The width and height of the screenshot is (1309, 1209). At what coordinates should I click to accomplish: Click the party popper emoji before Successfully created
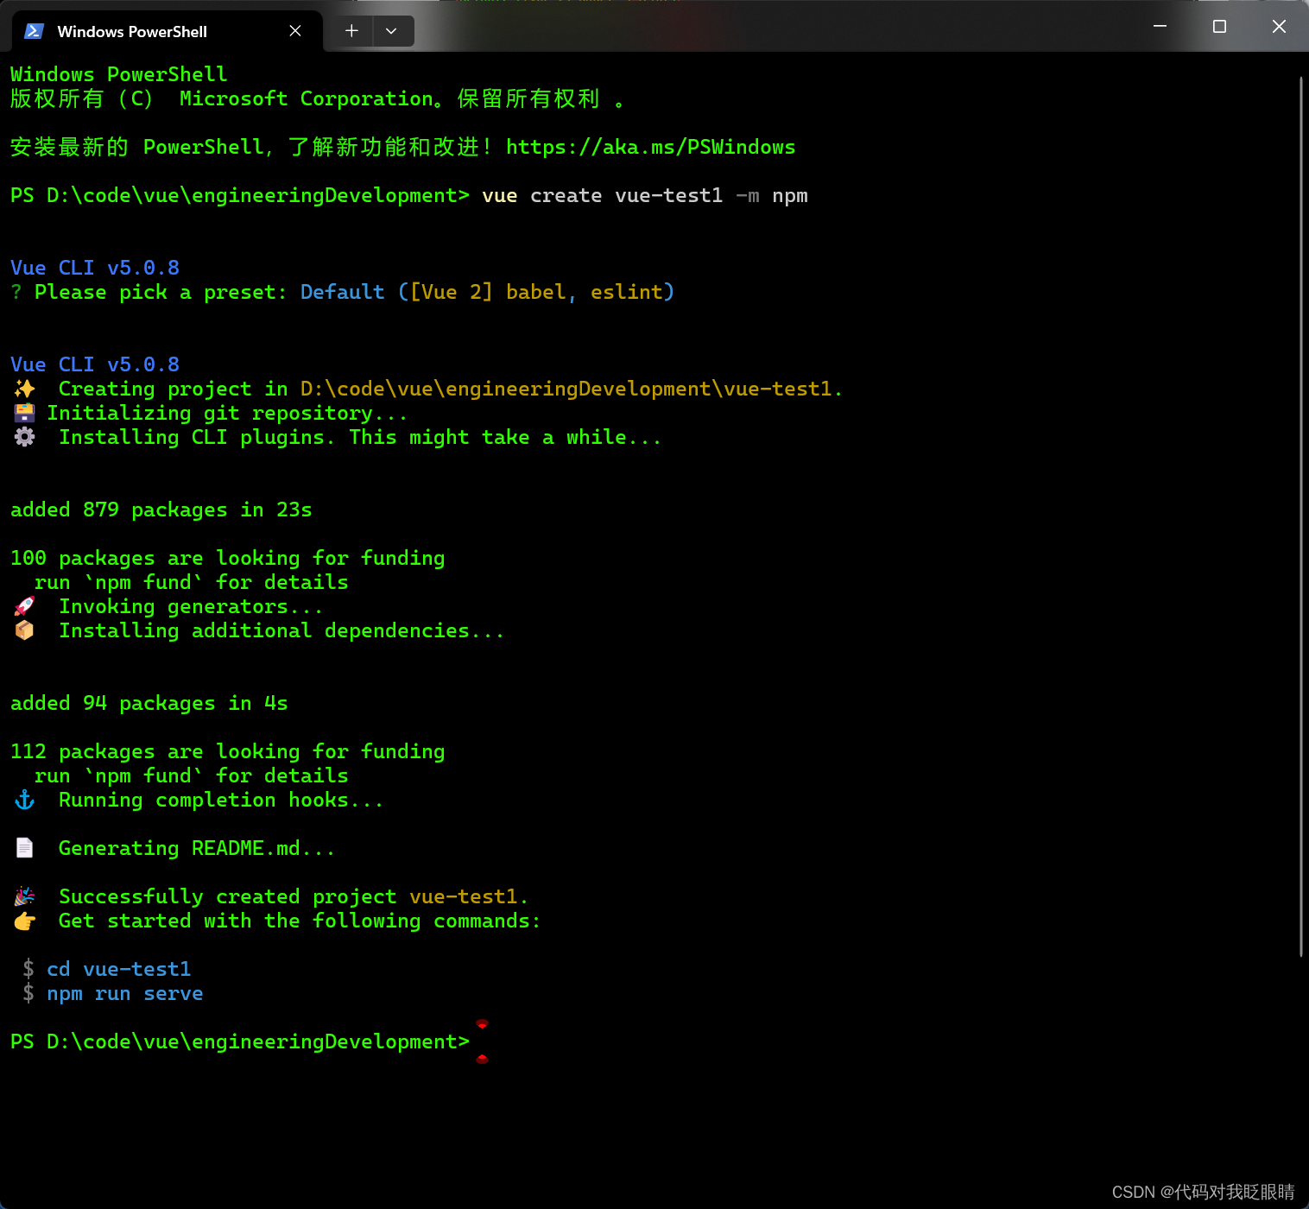tap(25, 896)
